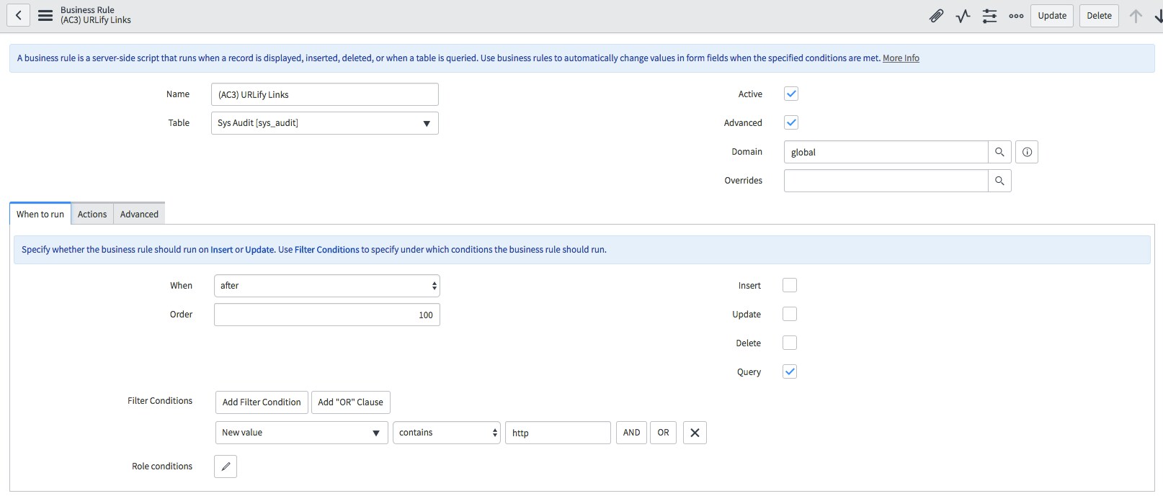The image size is (1163, 496).
Task: Remove the filter condition with X
Action: (x=695, y=433)
